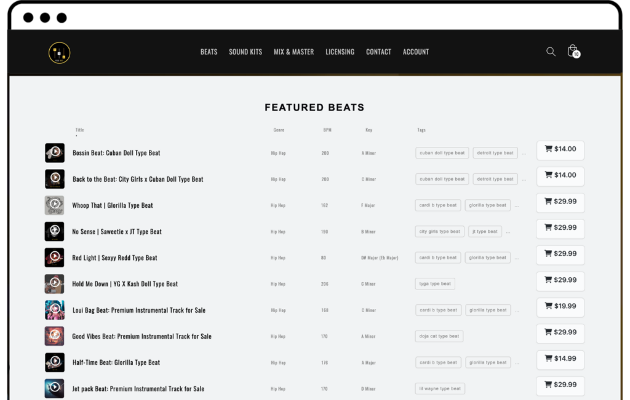Select 'cardi b type beat' tag on Loui Bag row
Screen dimensions: 630x400
[438, 310]
